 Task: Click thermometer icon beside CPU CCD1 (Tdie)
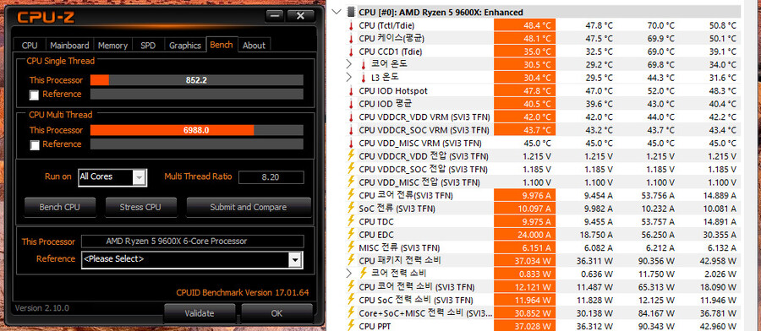(x=352, y=52)
